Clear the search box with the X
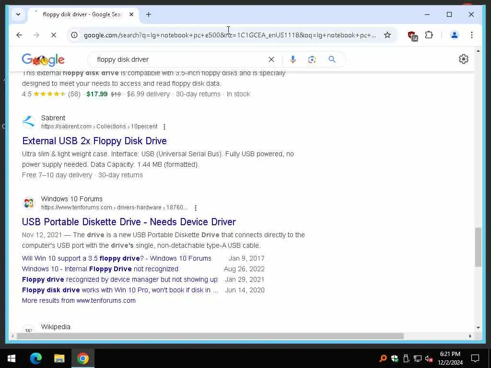The width and height of the screenshot is (491, 368). [x=271, y=59]
